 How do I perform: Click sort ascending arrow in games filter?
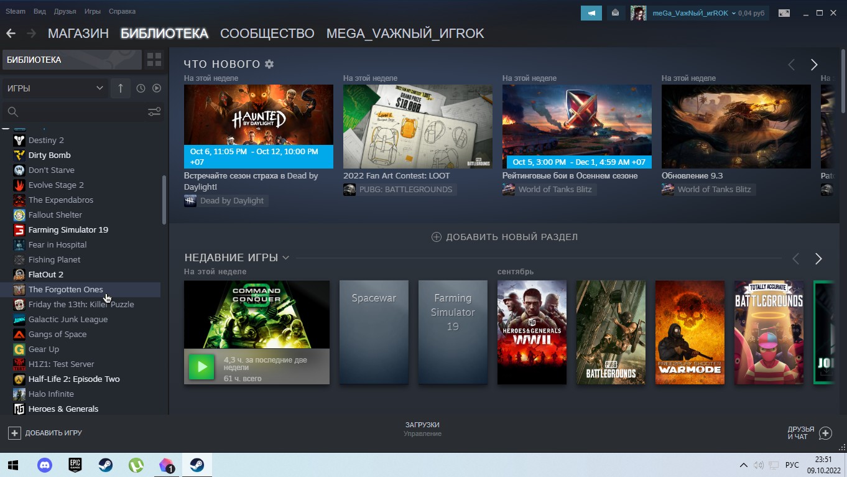[121, 88]
